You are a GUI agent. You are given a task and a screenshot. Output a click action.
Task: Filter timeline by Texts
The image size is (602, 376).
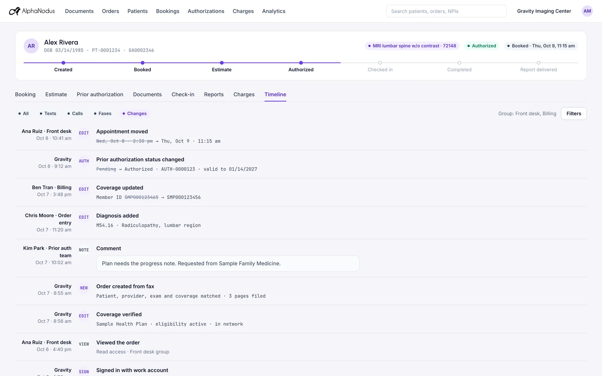(x=48, y=114)
